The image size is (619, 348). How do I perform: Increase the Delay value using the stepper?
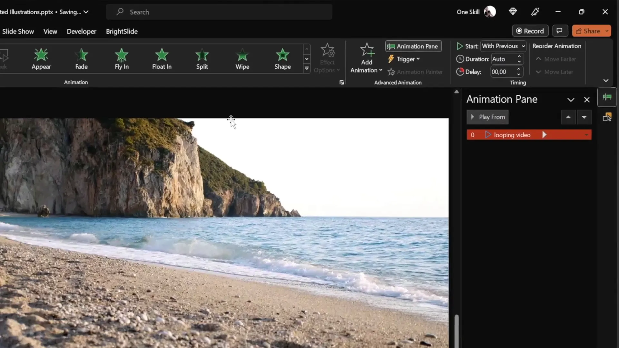[x=519, y=70]
